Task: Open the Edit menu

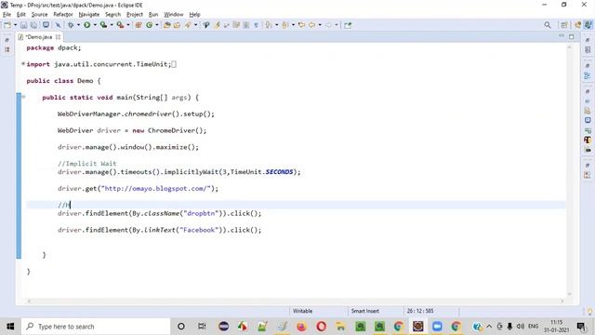Action: (20, 15)
